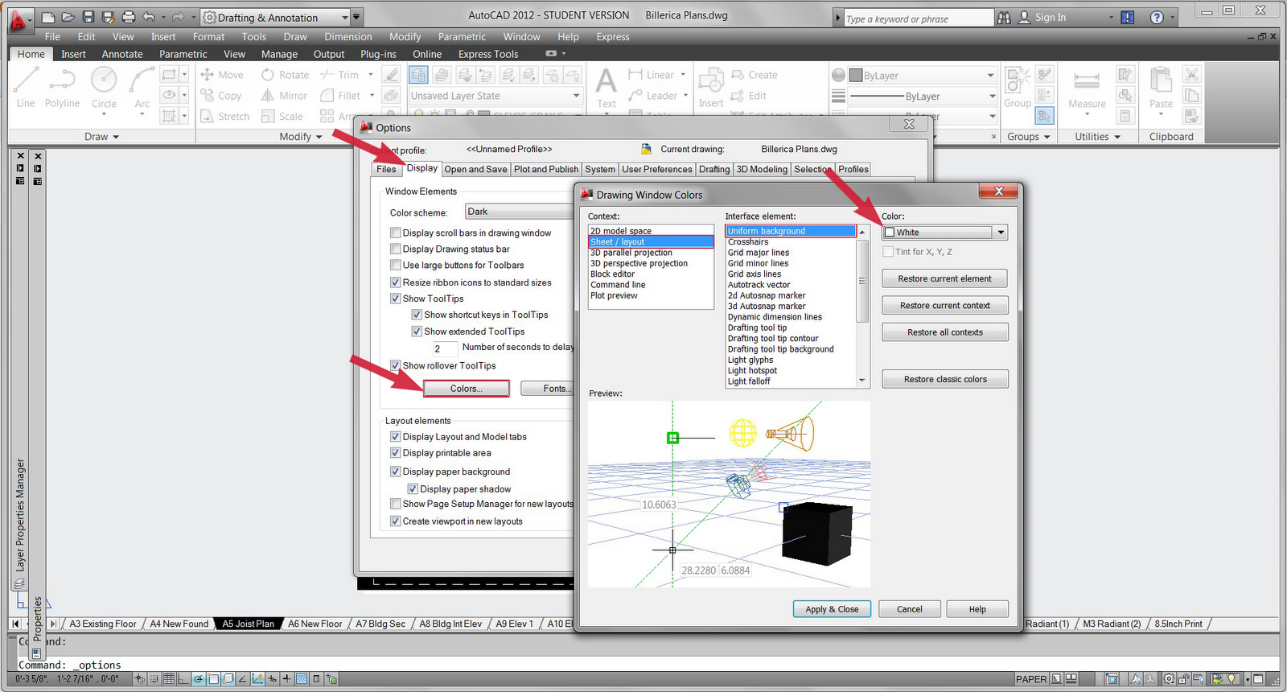1287x692 pixels.
Task: Open Unsaved Layer State dropdown
Action: tap(495, 96)
